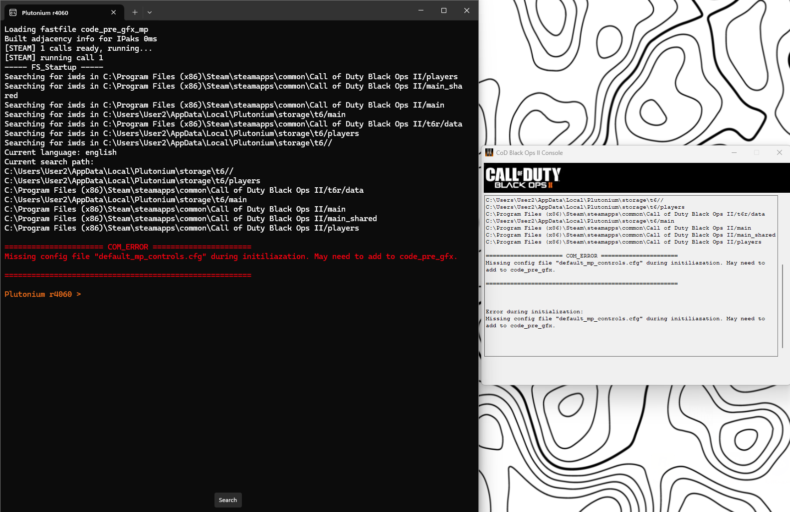Click '[STEAM] running call 1' line
The height and width of the screenshot is (512, 790).
tap(54, 58)
